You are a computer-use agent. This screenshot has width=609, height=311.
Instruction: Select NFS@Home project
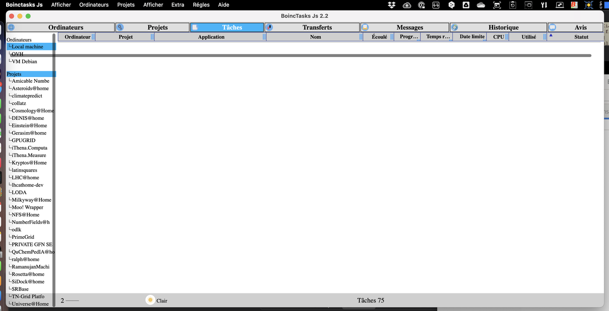[26, 214]
